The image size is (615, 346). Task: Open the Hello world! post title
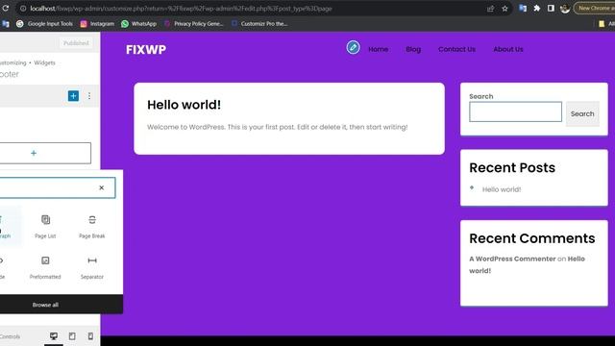point(184,105)
